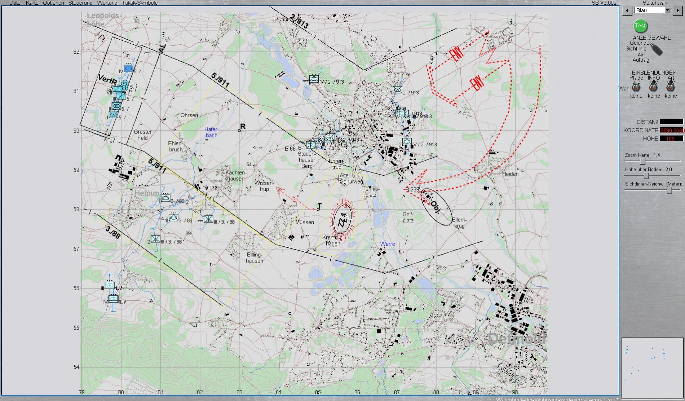Click the minimap overview thumbnail
Viewport: 685px width, 401px height.
(652, 367)
